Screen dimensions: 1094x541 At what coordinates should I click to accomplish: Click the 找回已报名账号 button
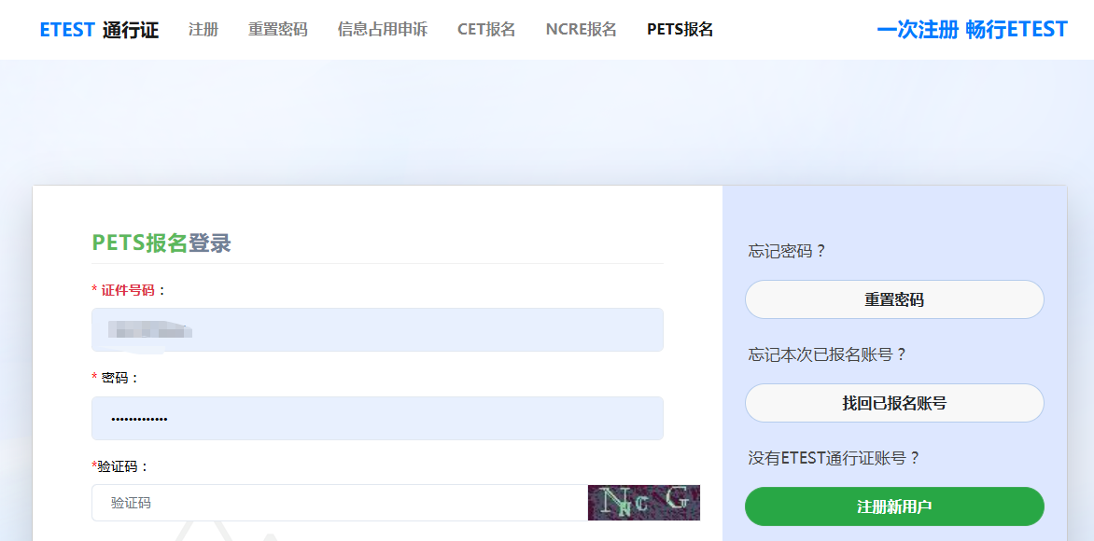click(x=894, y=402)
